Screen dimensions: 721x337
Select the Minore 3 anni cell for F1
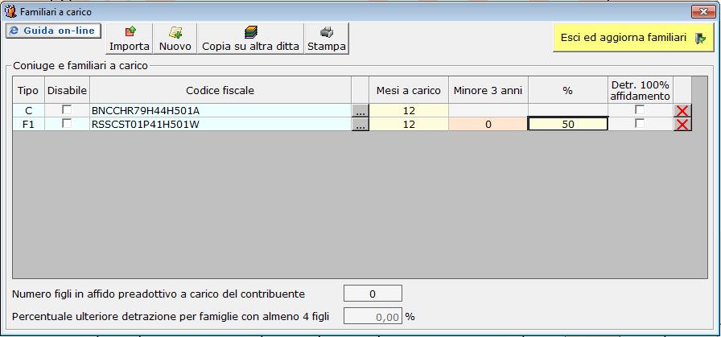coord(488,125)
